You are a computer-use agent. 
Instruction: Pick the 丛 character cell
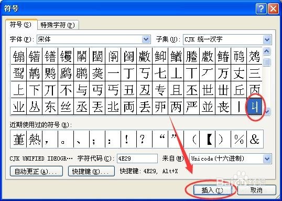[x=35, y=107]
